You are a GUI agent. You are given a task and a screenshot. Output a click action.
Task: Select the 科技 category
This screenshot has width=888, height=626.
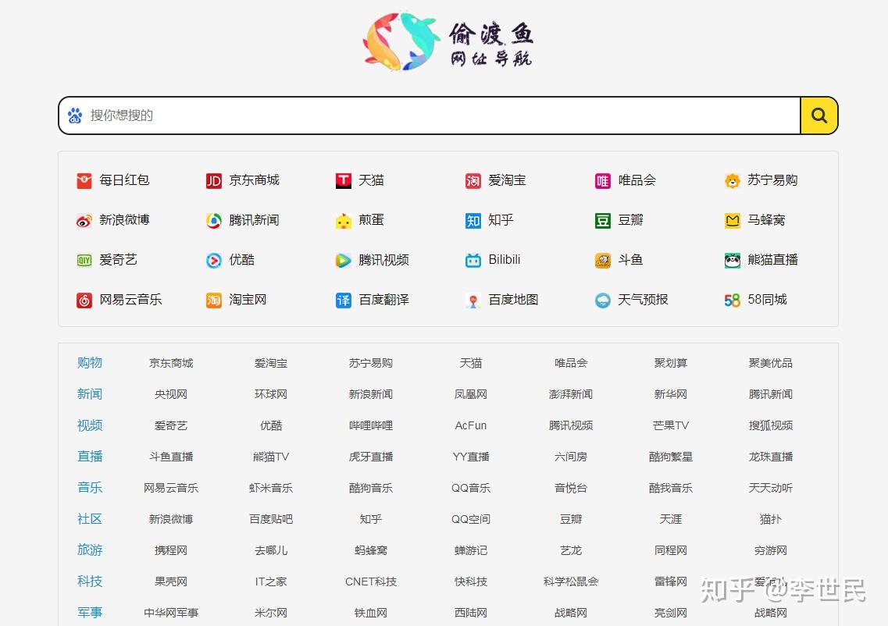(x=90, y=581)
